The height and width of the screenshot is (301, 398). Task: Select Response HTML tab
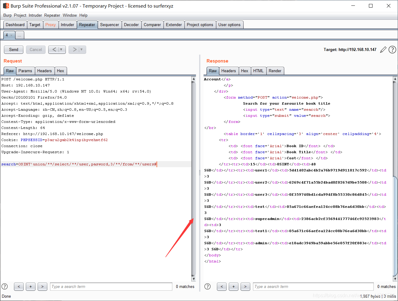pyautogui.click(x=258, y=71)
